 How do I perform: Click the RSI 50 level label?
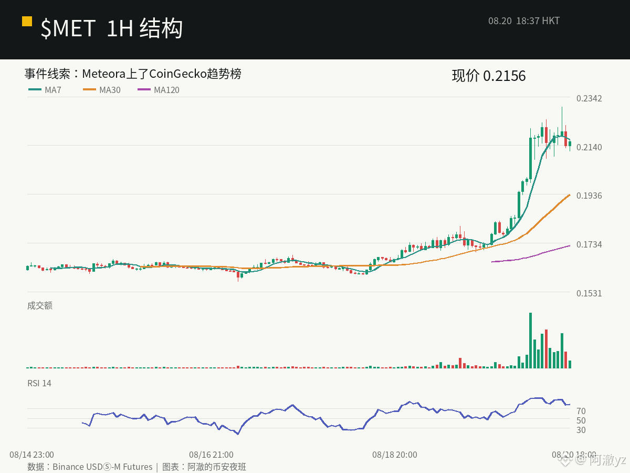click(x=581, y=420)
